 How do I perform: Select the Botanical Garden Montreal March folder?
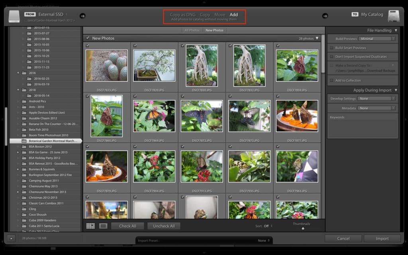tap(45, 141)
